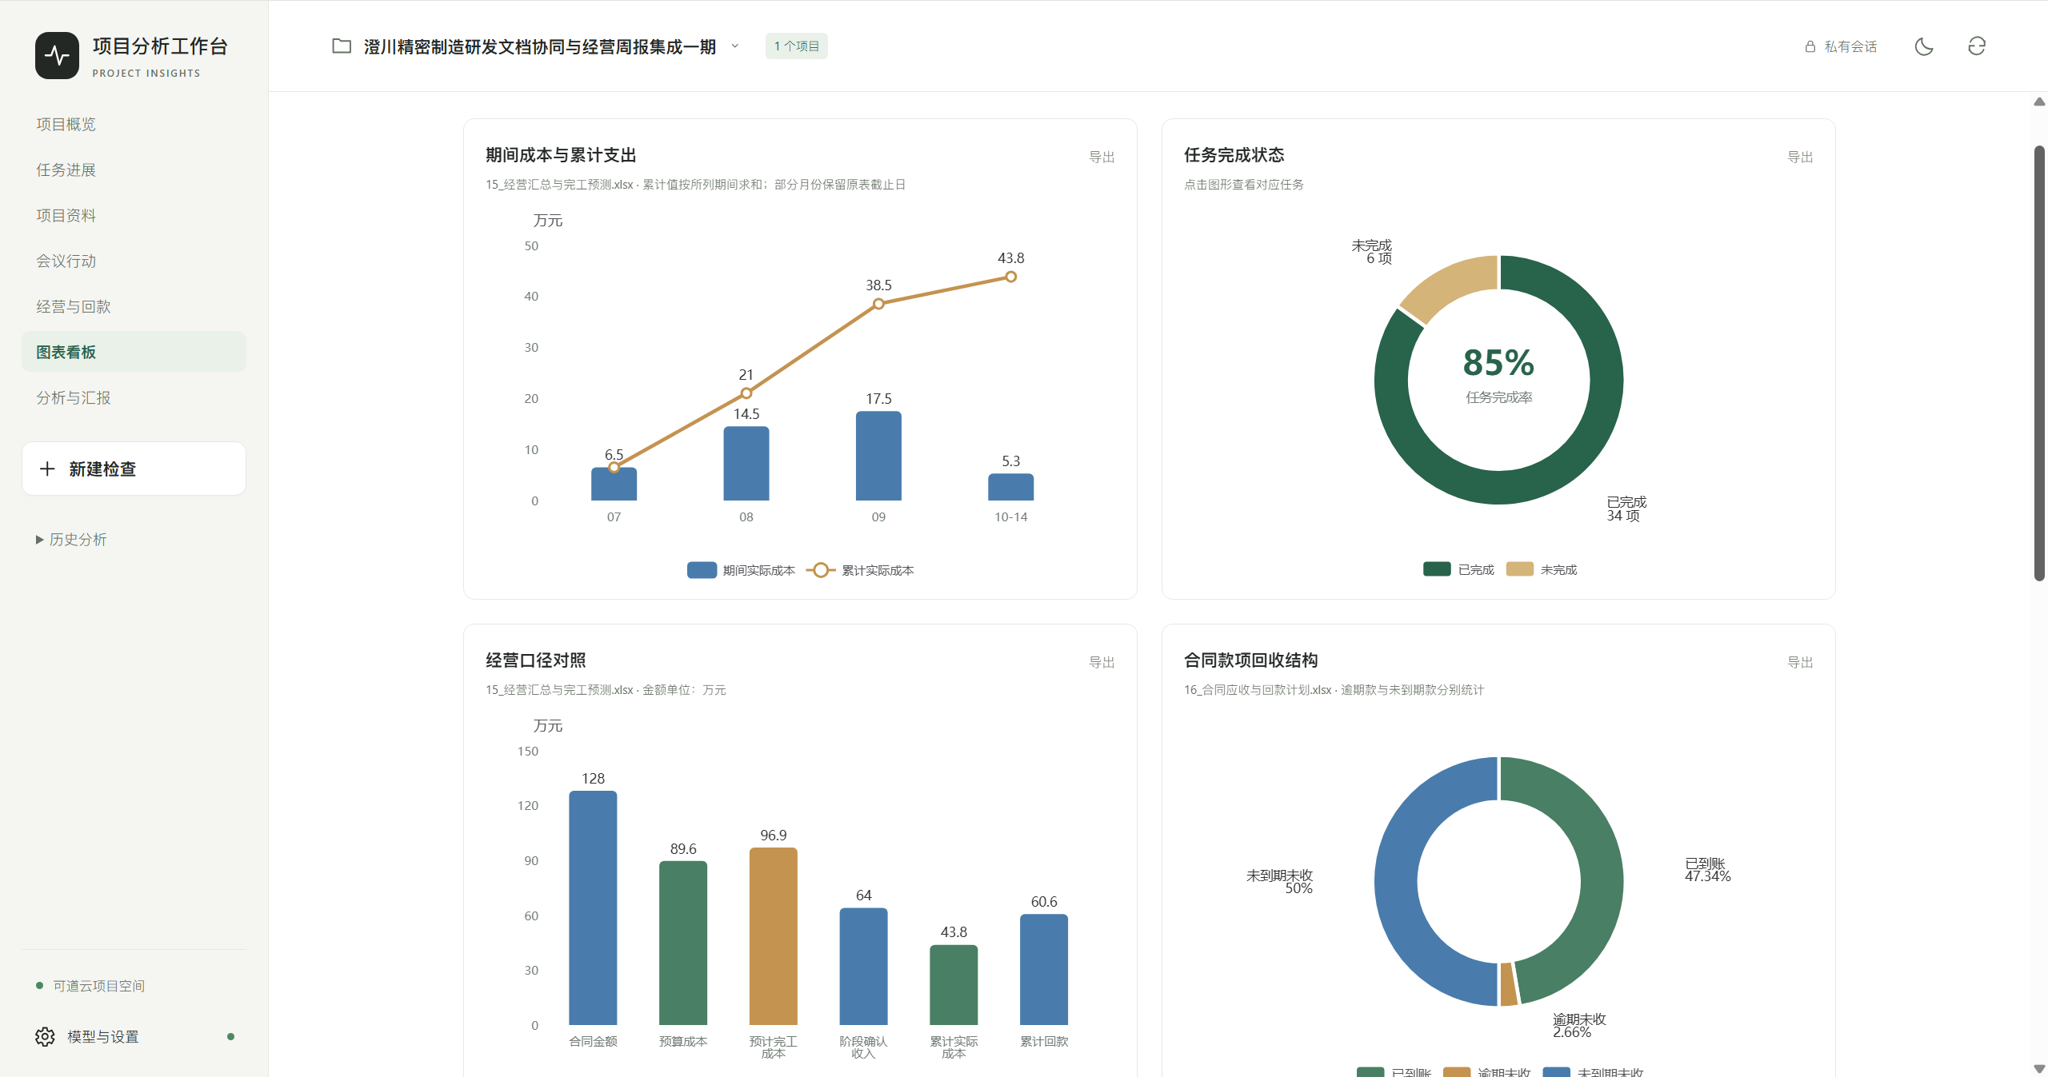Click the 09 period bar labeled 17.5
Image resolution: width=2048 pixels, height=1077 pixels.
coord(878,456)
